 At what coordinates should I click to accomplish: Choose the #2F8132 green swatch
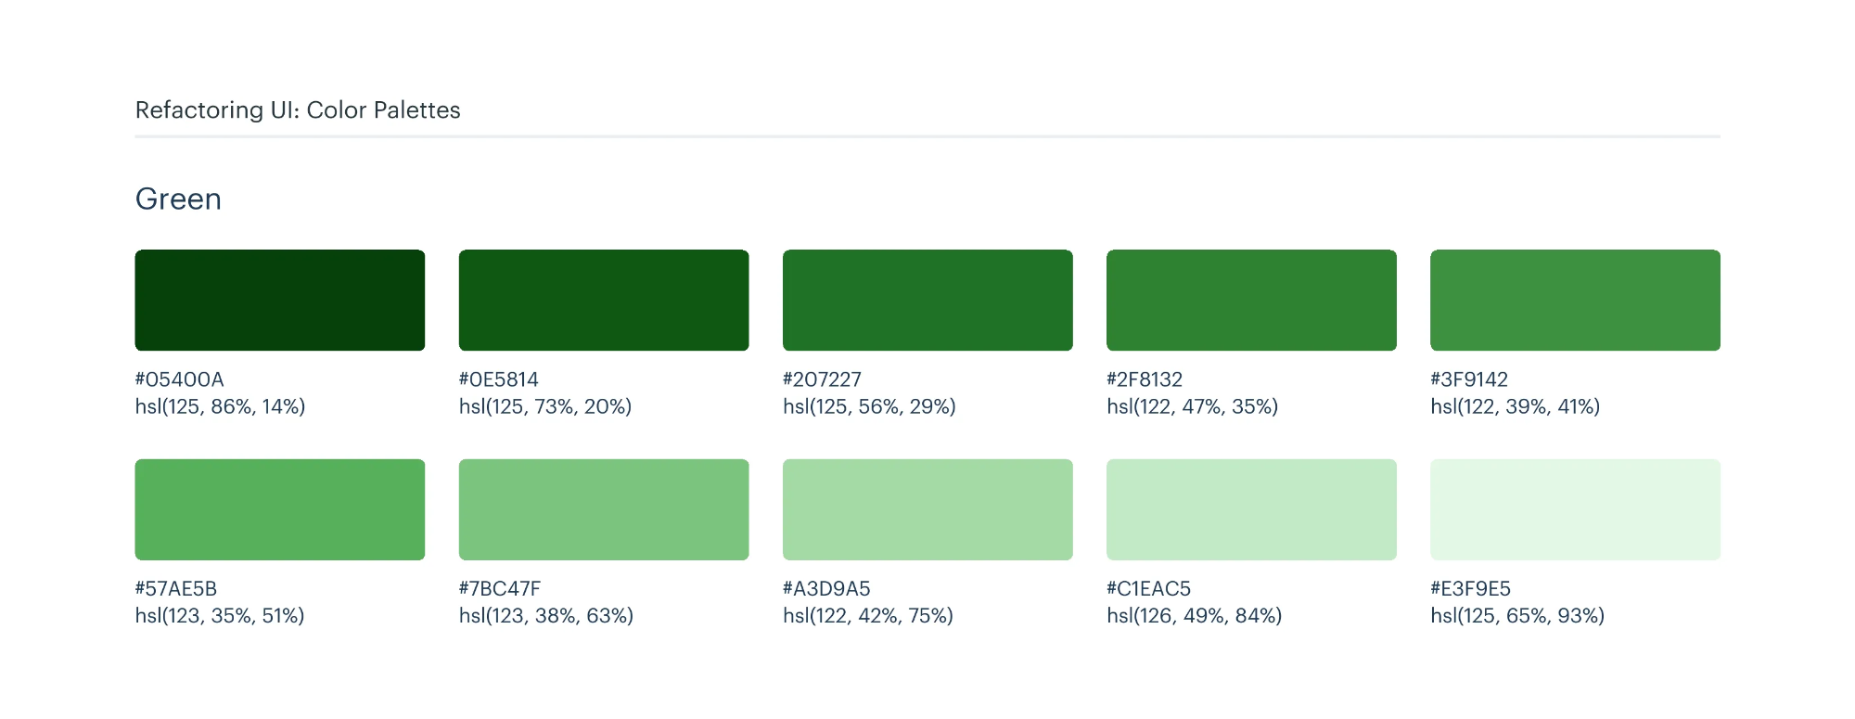[x=1251, y=300]
